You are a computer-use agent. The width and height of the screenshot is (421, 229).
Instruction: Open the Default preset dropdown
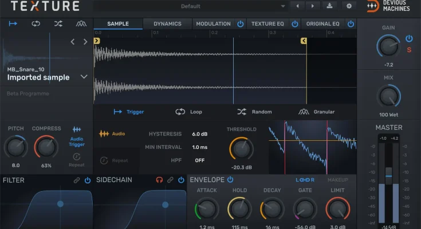(190, 6)
